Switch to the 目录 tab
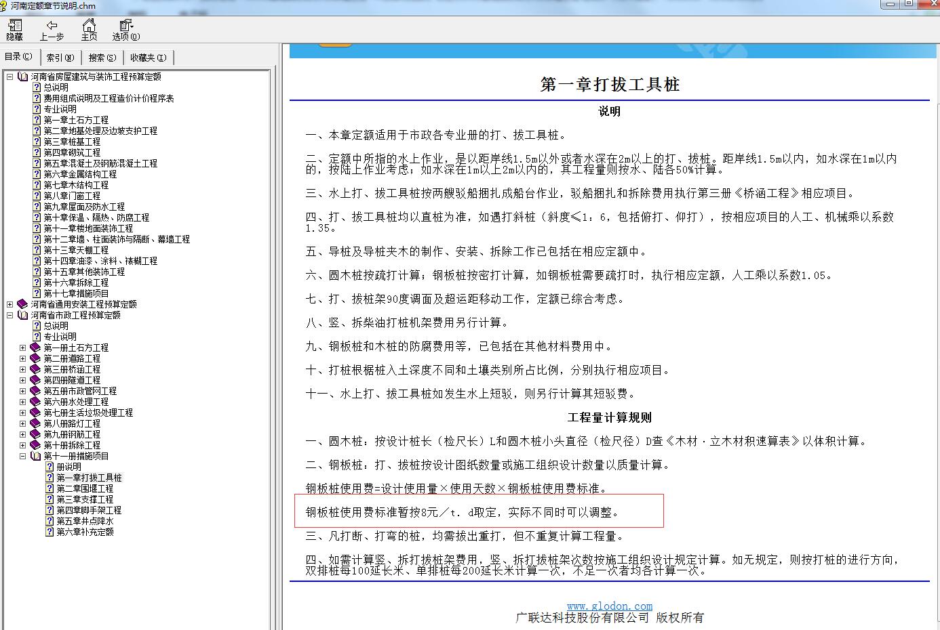Viewport: 940px width, 630px height. (x=18, y=57)
